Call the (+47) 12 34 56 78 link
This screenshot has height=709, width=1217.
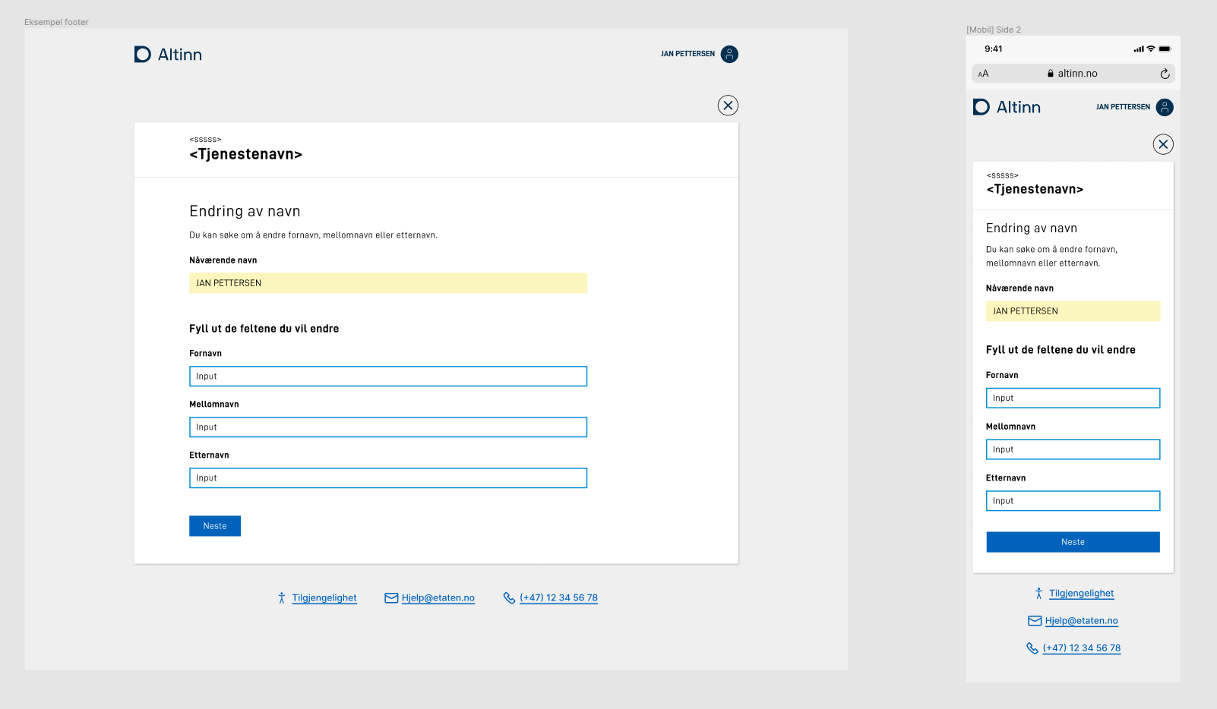(x=558, y=597)
